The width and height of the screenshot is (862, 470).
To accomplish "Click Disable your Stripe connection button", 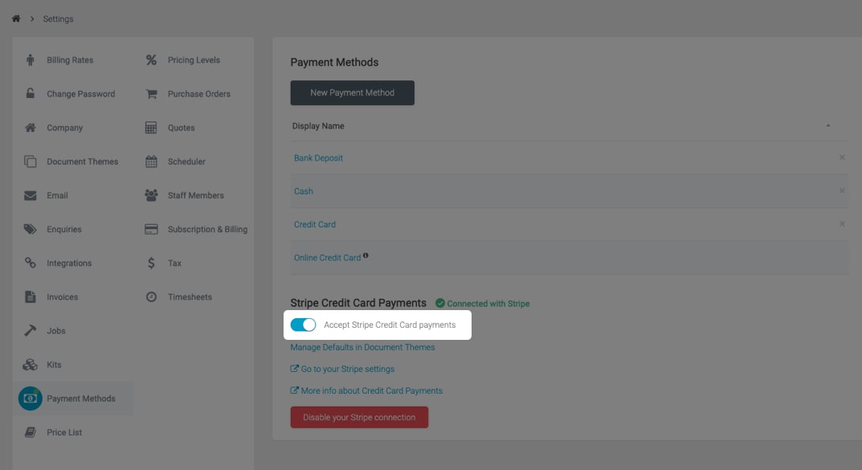I will coord(359,417).
